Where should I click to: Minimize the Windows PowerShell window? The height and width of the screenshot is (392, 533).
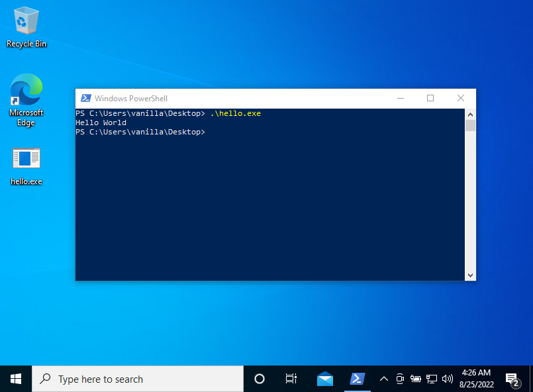[400, 97]
